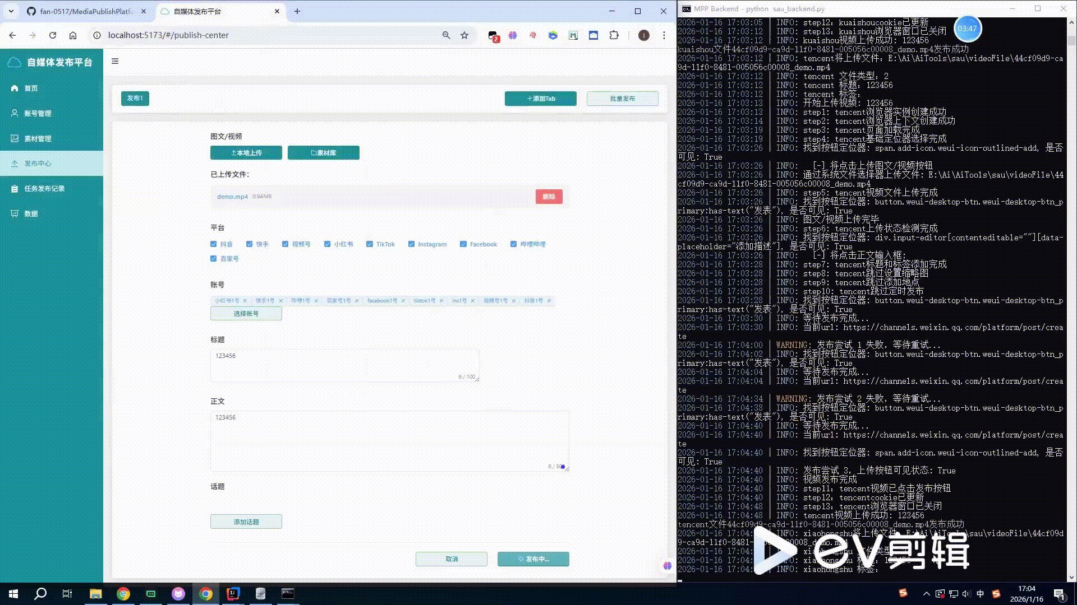
Task: Go to 账号管理 account management
Action: [37, 113]
